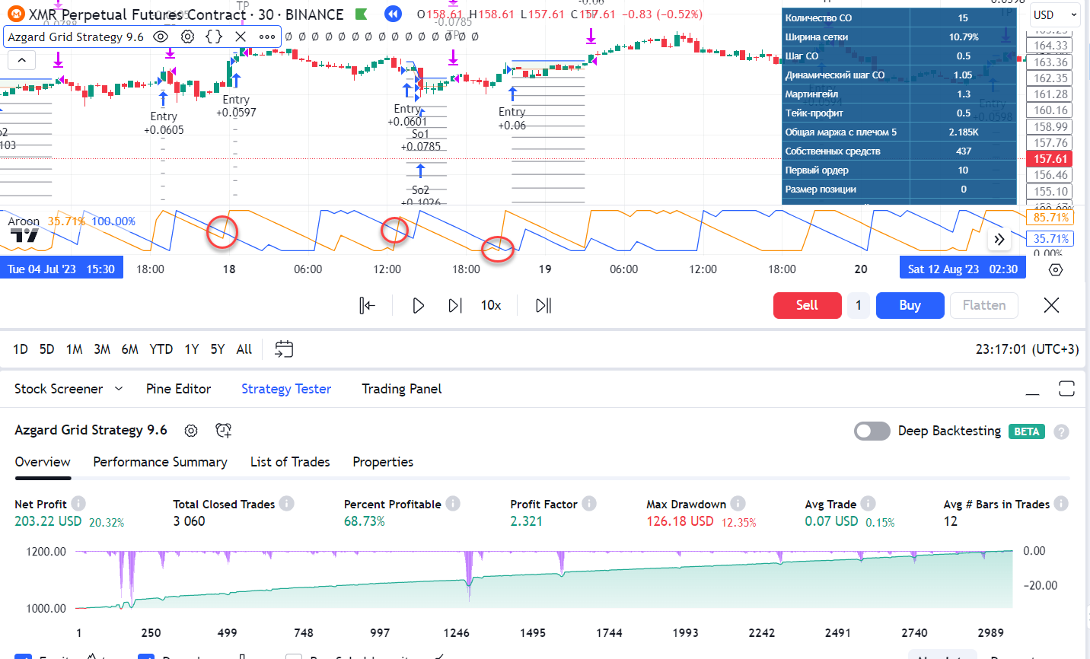Screen dimensions: 1090x659
Task: Click the TradingView logo watermark
Action: point(25,235)
